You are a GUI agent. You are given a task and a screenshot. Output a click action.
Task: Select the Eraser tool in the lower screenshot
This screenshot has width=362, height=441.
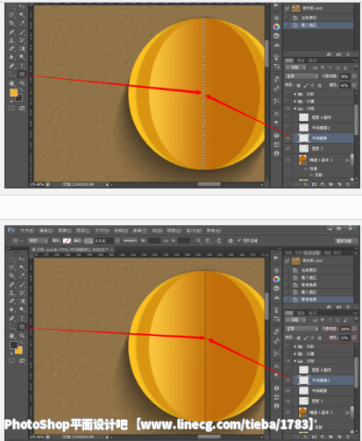11,301
